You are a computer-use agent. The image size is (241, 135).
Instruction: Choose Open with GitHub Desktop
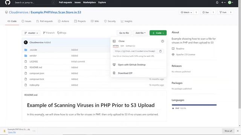[x=131, y=65]
